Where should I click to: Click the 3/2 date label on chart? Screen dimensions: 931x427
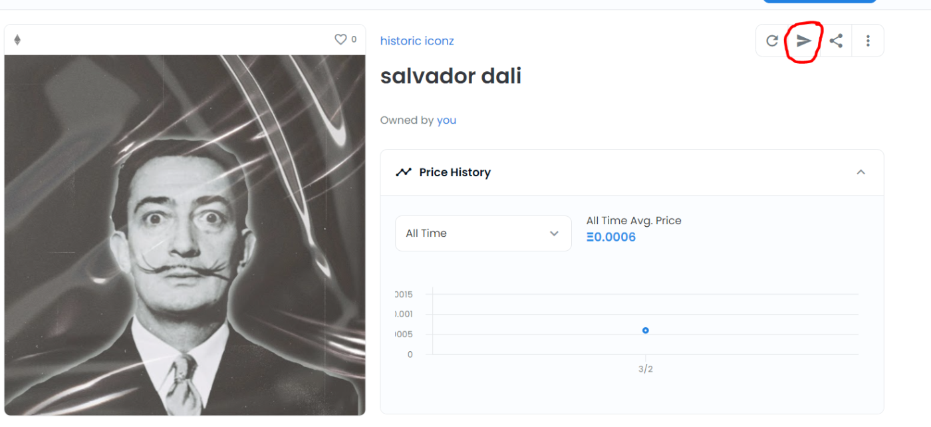(x=645, y=369)
